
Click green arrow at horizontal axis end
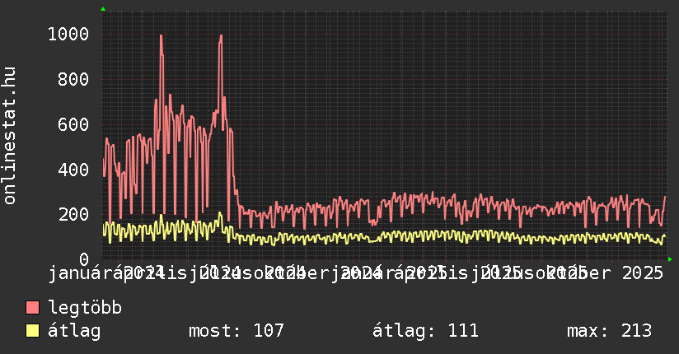coord(670,259)
